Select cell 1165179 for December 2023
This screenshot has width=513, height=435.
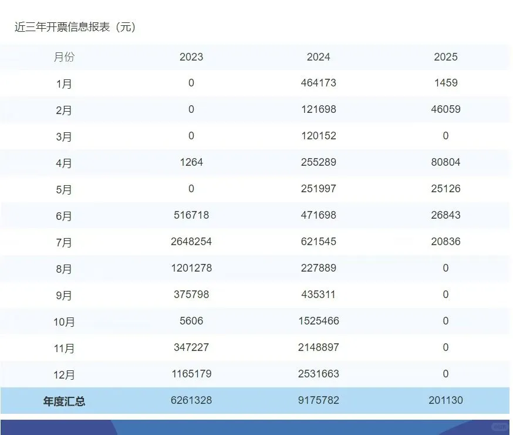pyautogui.click(x=191, y=374)
